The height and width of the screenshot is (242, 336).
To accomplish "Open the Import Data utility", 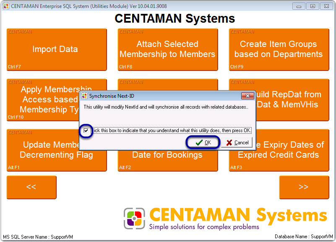I will [x=57, y=49].
